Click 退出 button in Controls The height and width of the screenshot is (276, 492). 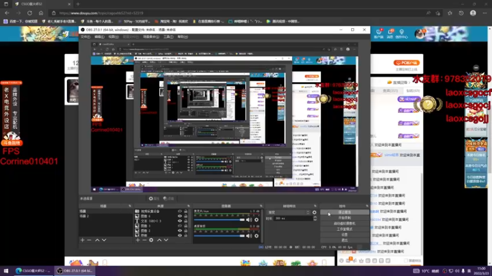[x=344, y=240]
